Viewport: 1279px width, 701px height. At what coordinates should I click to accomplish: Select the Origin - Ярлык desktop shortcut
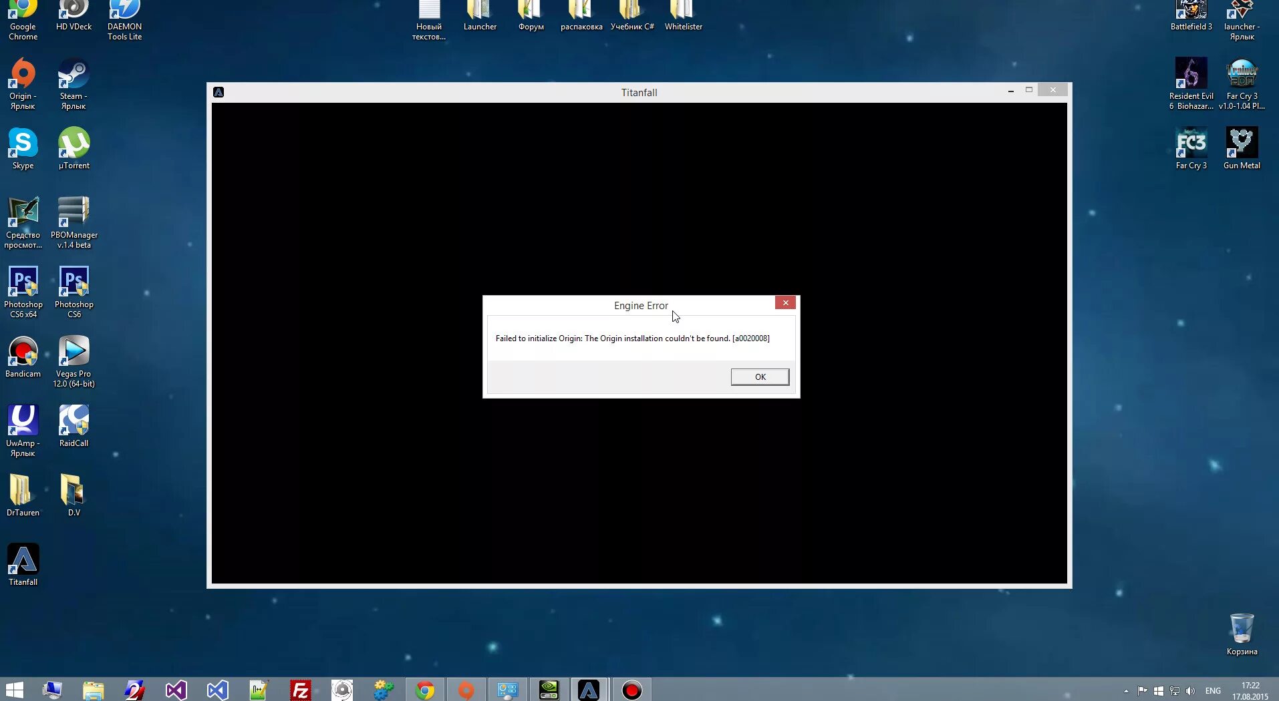23,84
